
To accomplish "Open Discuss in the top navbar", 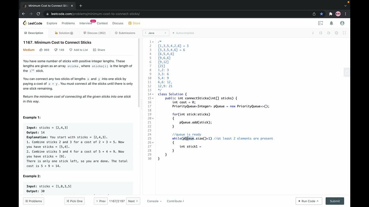I will (x=118, y=23).
